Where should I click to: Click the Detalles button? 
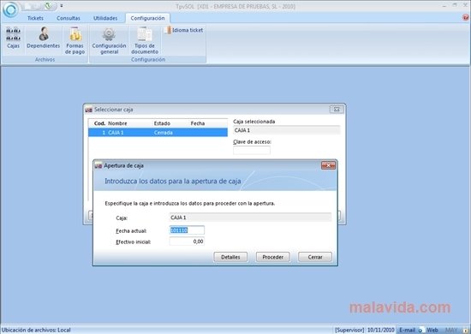(x=230, y=257)
